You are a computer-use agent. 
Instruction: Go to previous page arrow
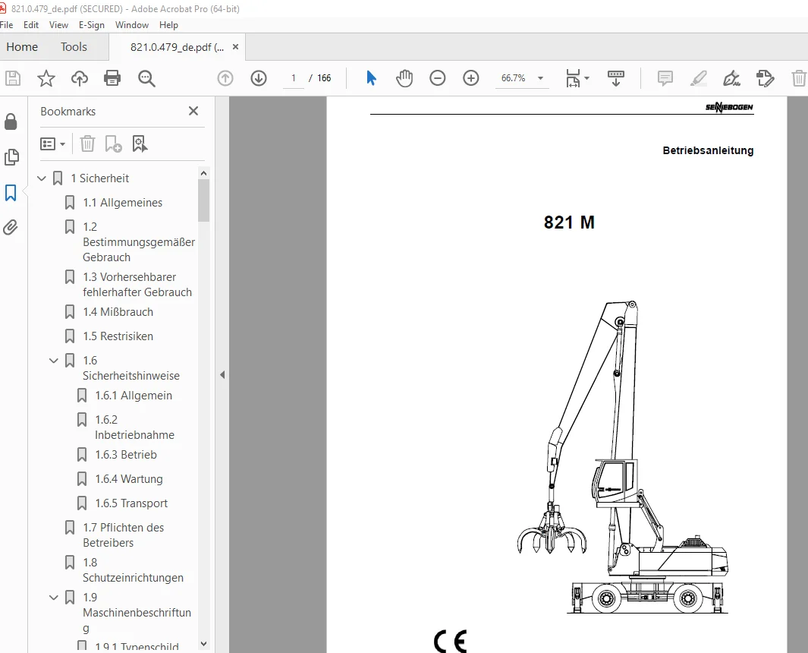pyautogui.click(x=225, y=78)
